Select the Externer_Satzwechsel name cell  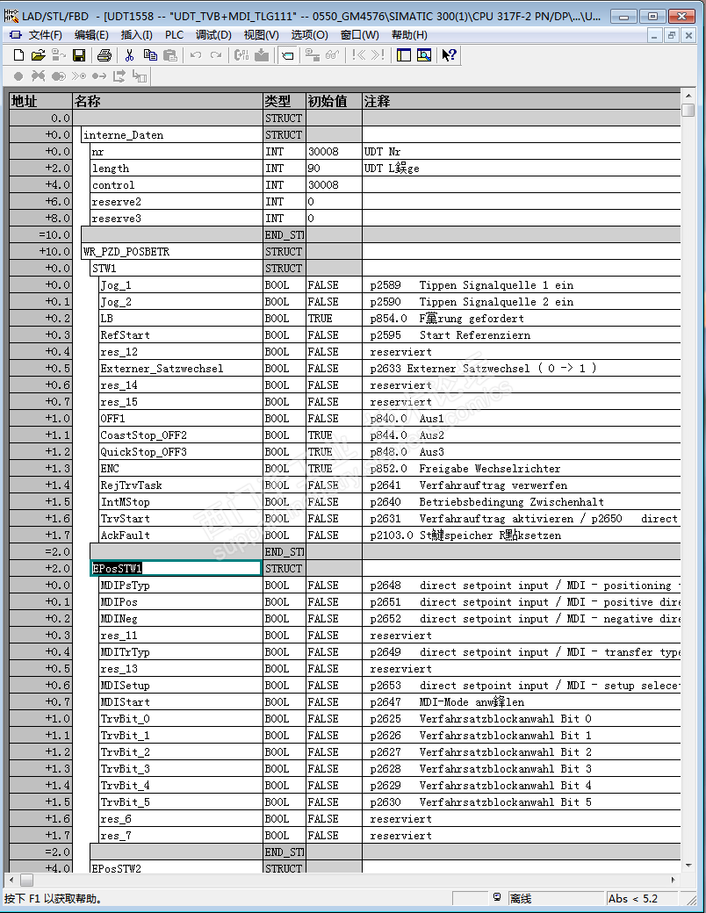[x=181, y=369]
